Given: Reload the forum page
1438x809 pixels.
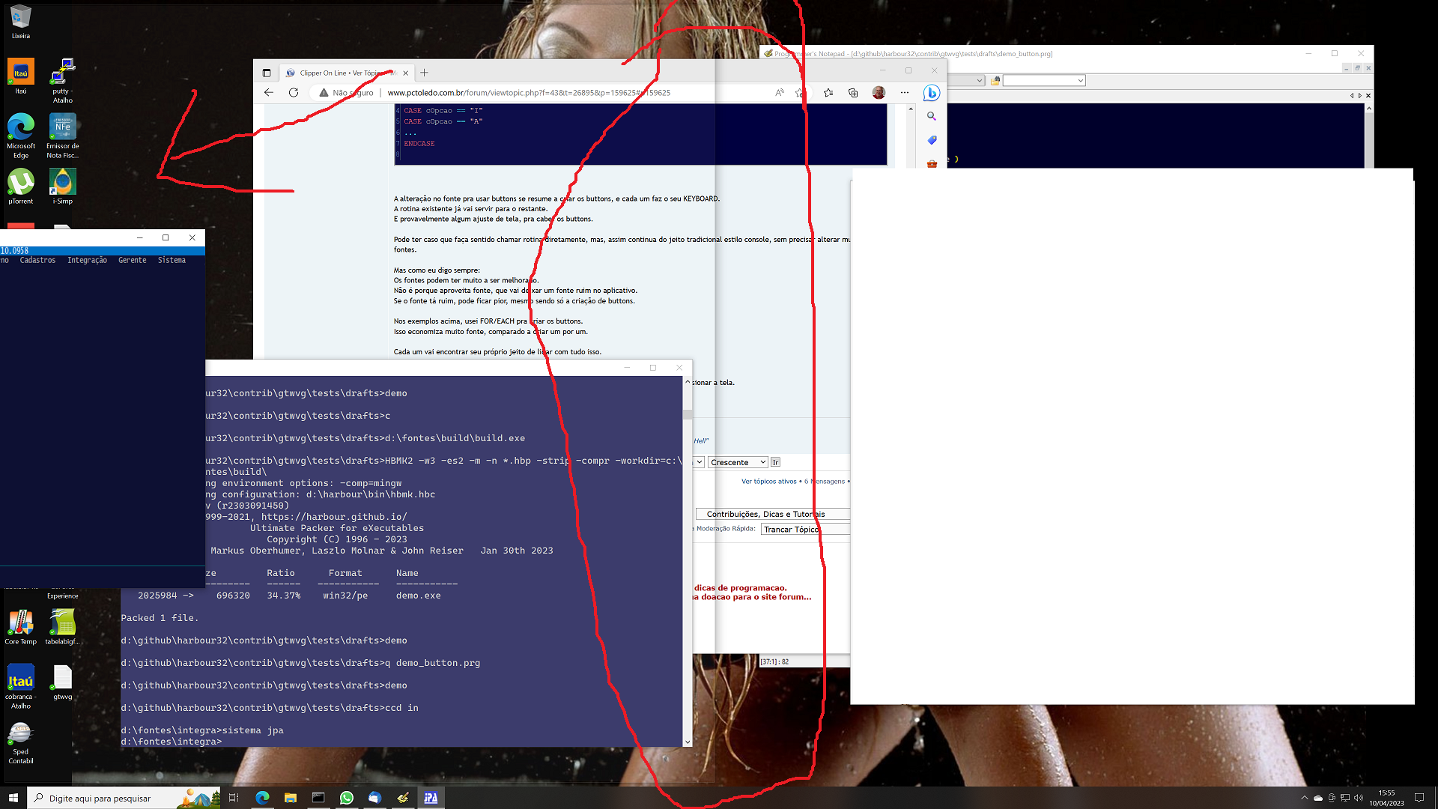Looking at the screenshot, I should (x=294, y=92).
